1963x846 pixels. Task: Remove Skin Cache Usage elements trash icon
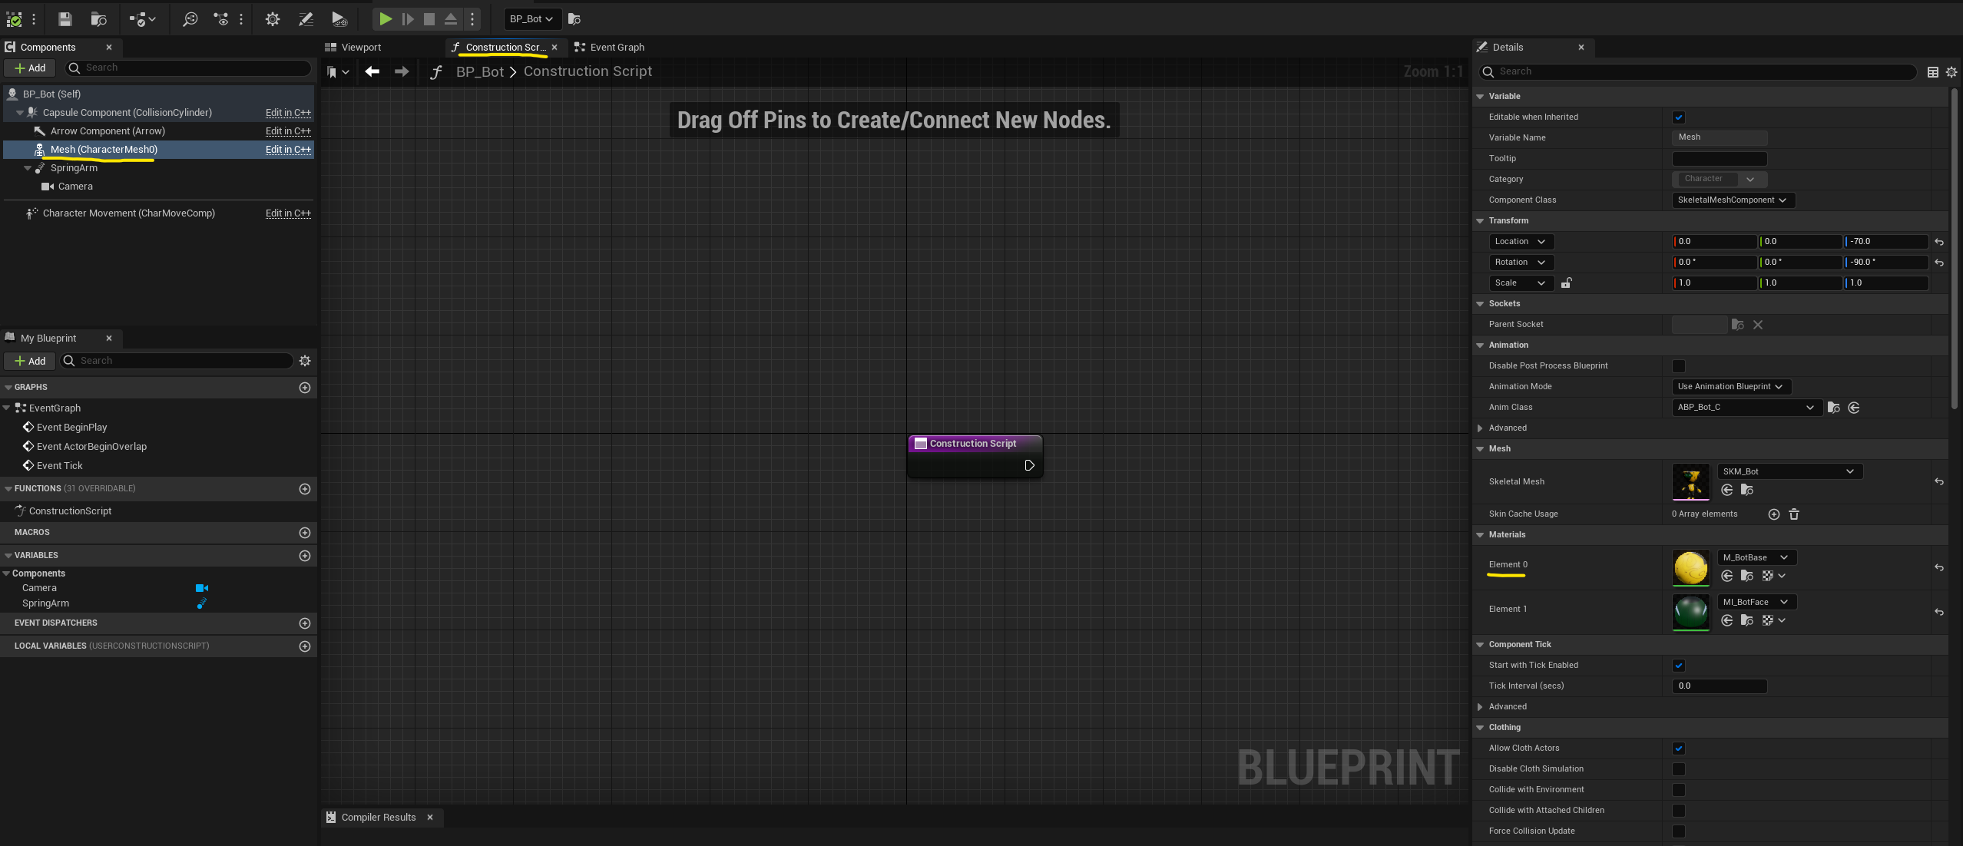point(1794,514)
